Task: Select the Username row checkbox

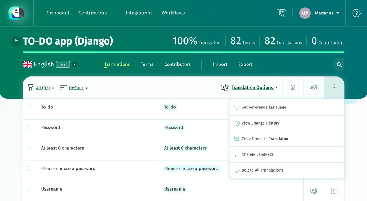Action: pos(29,189)
